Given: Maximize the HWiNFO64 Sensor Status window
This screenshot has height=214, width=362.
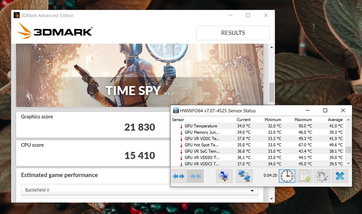Looking at the screenshot, I should pyautogui.click(x=325, y=110).
